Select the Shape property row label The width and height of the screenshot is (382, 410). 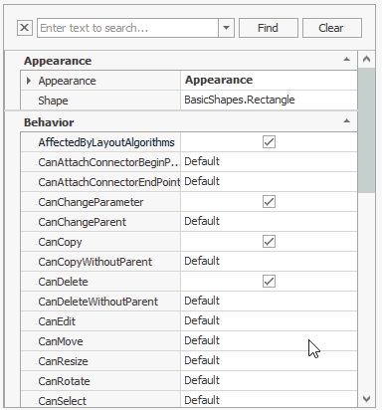pyautogui.click(x=53, y=101)
